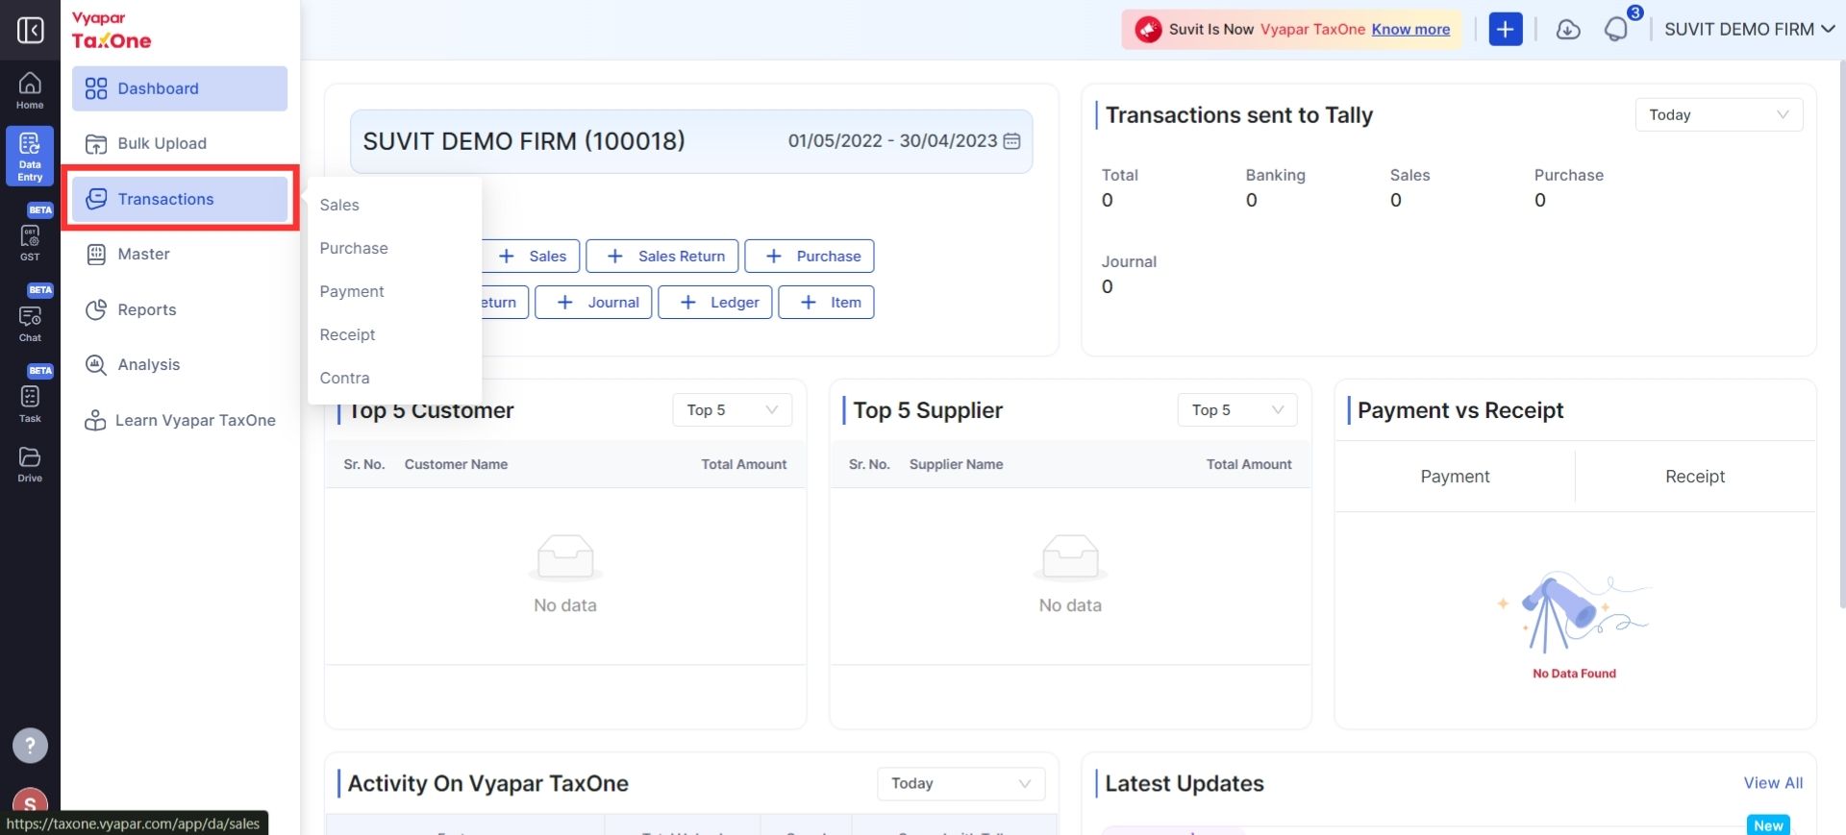Collapse the sidebar with the panel icon
The image size is (1846, 835).
[x=30, y=30]
